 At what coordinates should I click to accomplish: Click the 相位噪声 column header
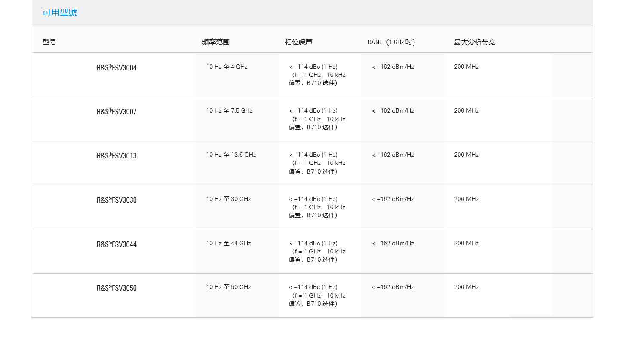[298, 42]
